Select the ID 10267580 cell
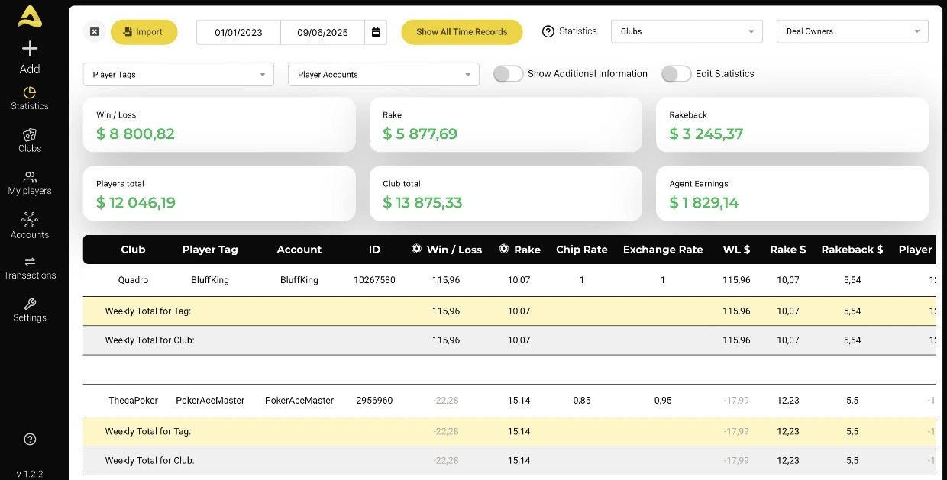 point(374,280)
